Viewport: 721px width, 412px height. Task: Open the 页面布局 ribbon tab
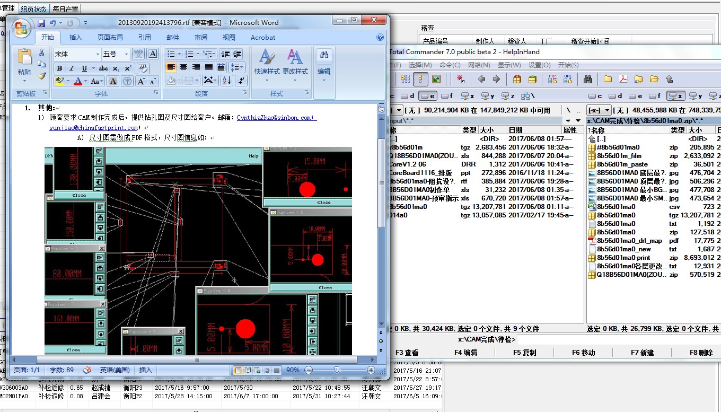[x=110, y=38]
